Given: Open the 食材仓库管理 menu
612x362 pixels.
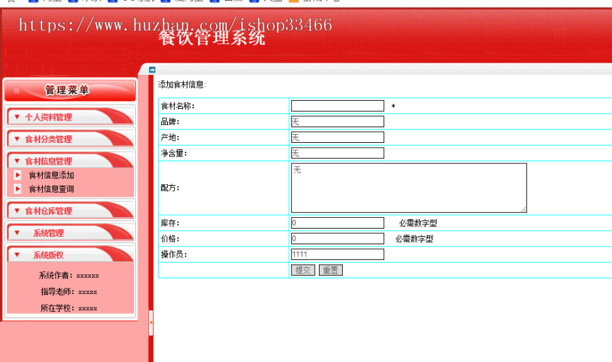Looking at the screenshot, I should point(48,211).
